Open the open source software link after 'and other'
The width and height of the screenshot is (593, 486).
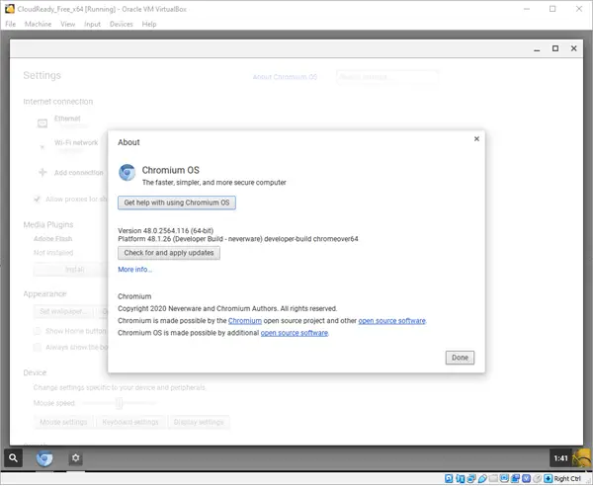coord(391,321)
